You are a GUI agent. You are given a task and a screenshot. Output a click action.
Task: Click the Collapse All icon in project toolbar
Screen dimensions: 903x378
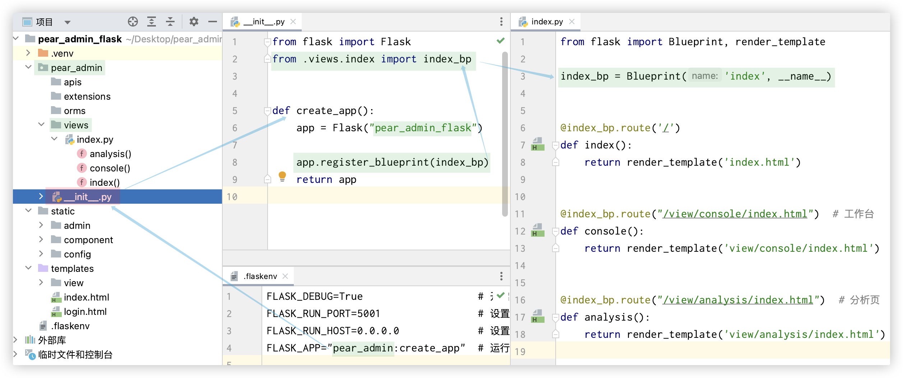click(x=170, y=22)
